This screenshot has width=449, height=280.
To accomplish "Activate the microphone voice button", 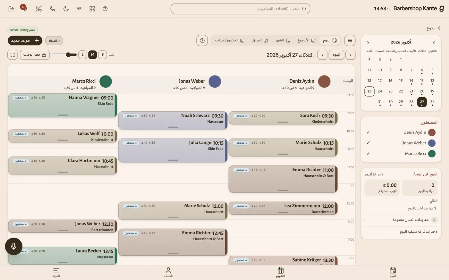I will point(14,246).
